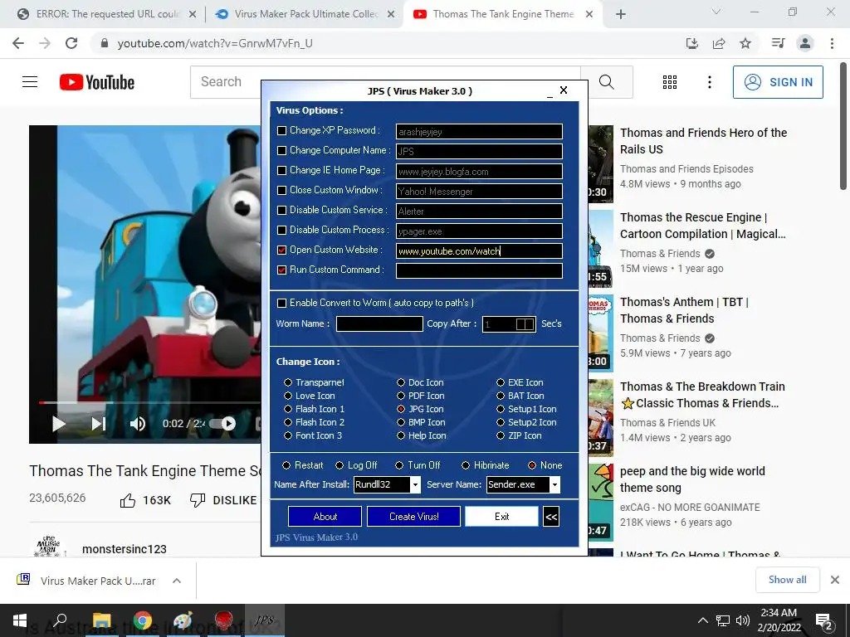
Task: Check Change Computer Name option
Action: tap(282, 151)
